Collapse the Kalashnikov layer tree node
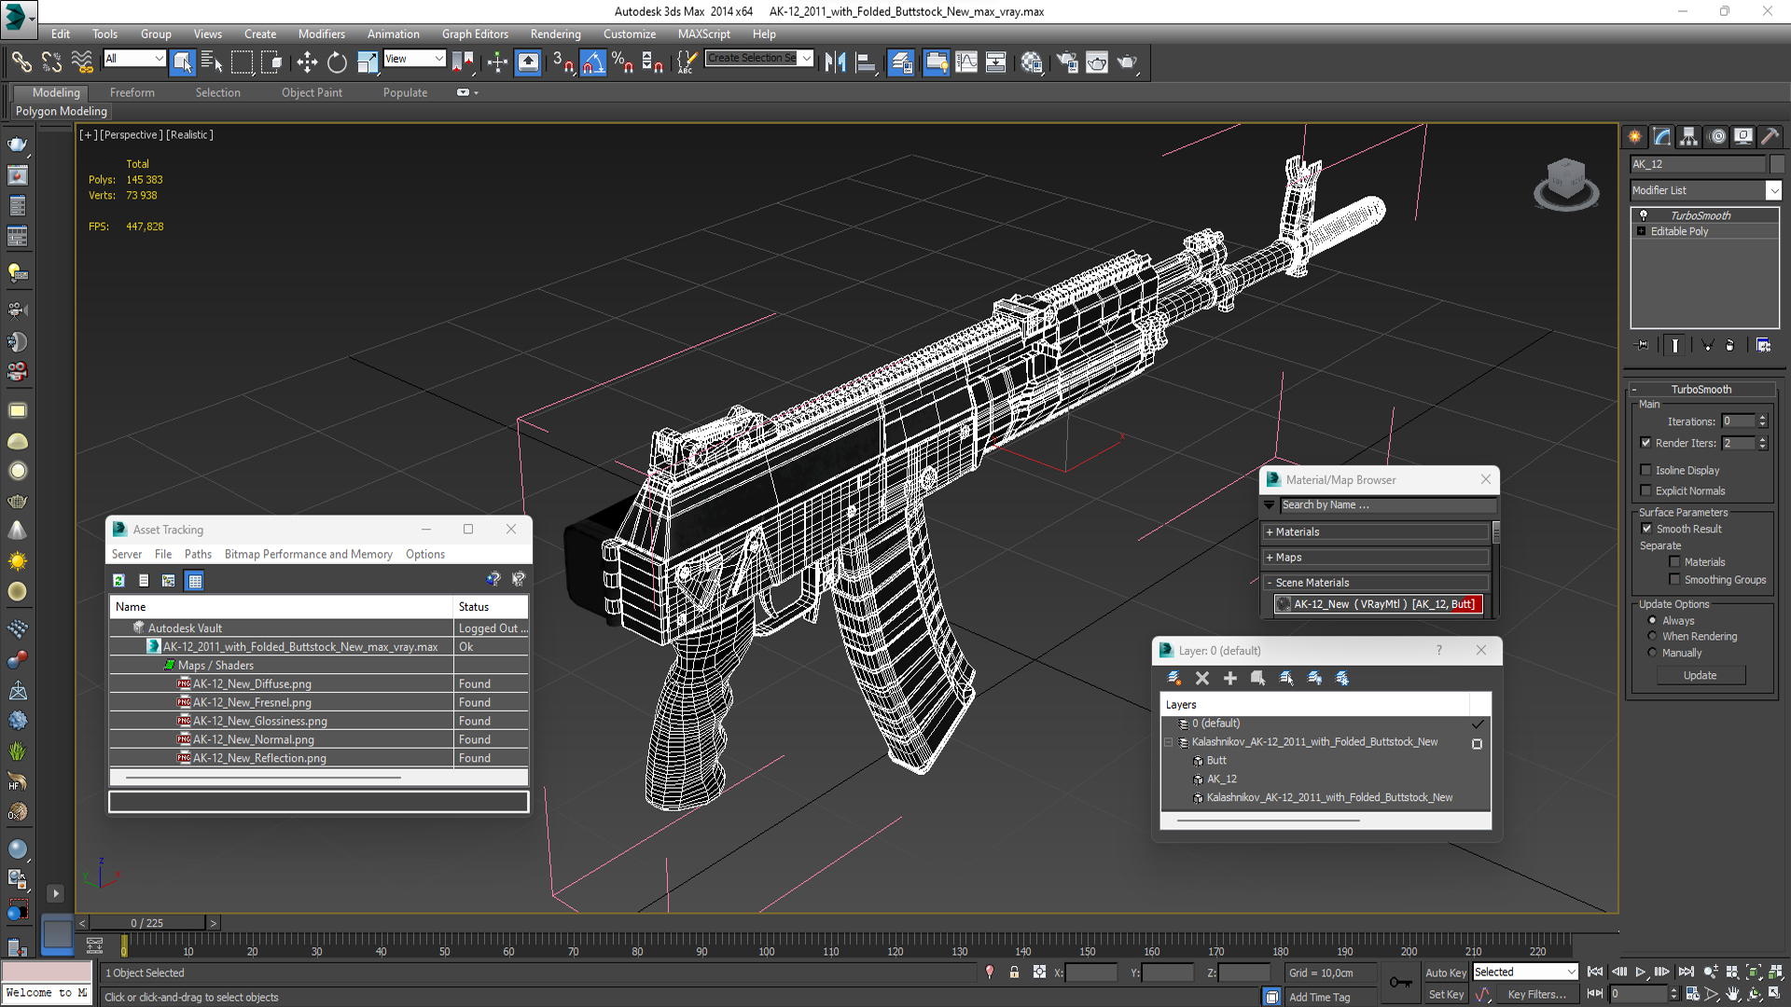 point(1168,742)
